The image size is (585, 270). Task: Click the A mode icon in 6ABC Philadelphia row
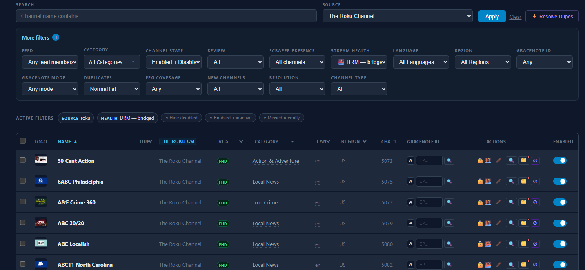coord(411,182)
